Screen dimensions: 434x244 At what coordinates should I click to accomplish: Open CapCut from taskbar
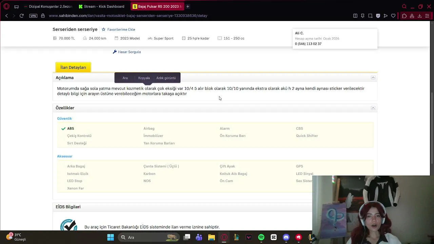(x=274, y=237)
